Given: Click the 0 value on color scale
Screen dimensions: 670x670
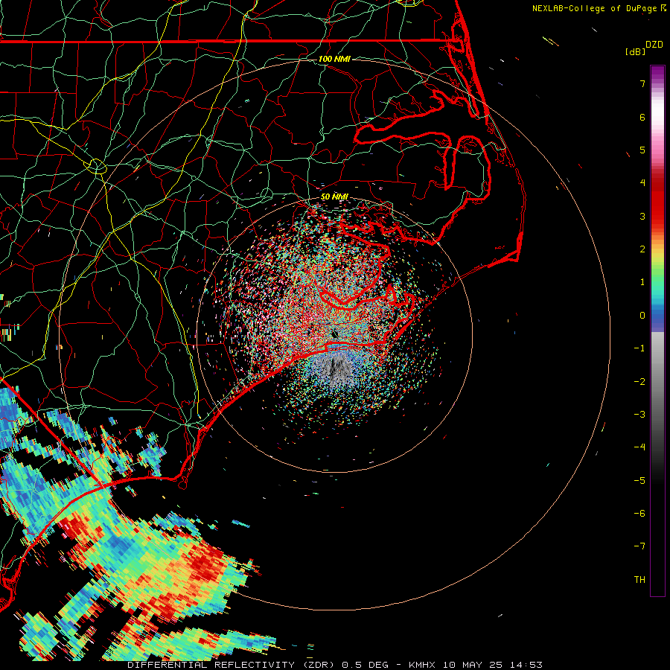Looking at the screenshot, I should (x=642, y=316).
